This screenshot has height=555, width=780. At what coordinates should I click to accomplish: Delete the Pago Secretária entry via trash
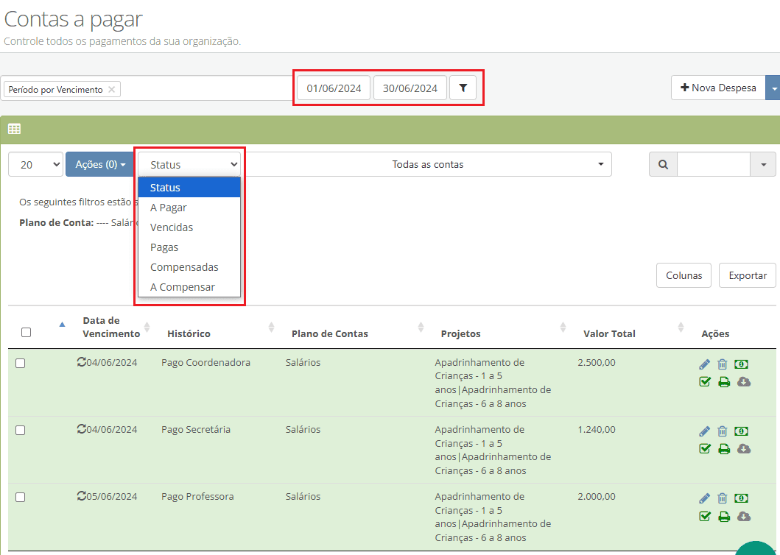pos(723,431)
